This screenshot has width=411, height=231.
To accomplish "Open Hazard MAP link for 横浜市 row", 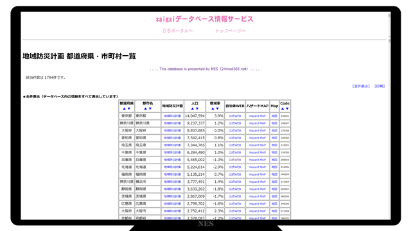I will (258, 182).
